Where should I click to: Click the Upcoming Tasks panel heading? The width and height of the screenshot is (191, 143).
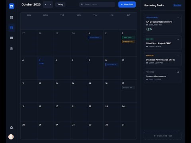click(154, 5)
